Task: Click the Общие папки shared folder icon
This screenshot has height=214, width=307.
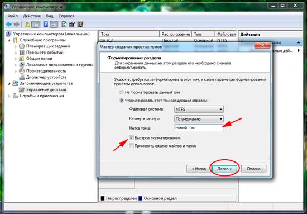Action: pyautogui.click(x=22, y=59)
